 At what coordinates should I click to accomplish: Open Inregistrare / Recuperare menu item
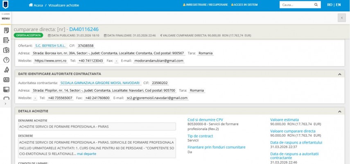tap(207, 5)
